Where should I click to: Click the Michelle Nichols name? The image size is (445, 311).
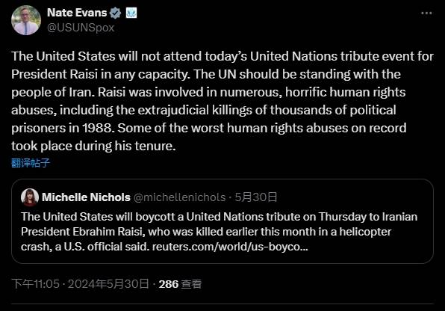(x=86, y=197)
